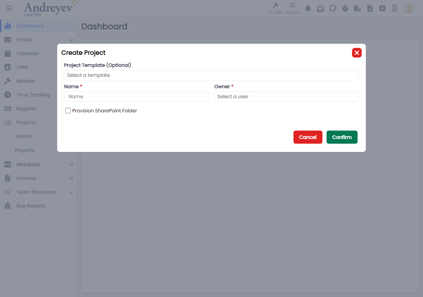The width and height of the screenshot is (423, 297).
Task: Click the sticky note icon
Action: click(x=333, y=8)
